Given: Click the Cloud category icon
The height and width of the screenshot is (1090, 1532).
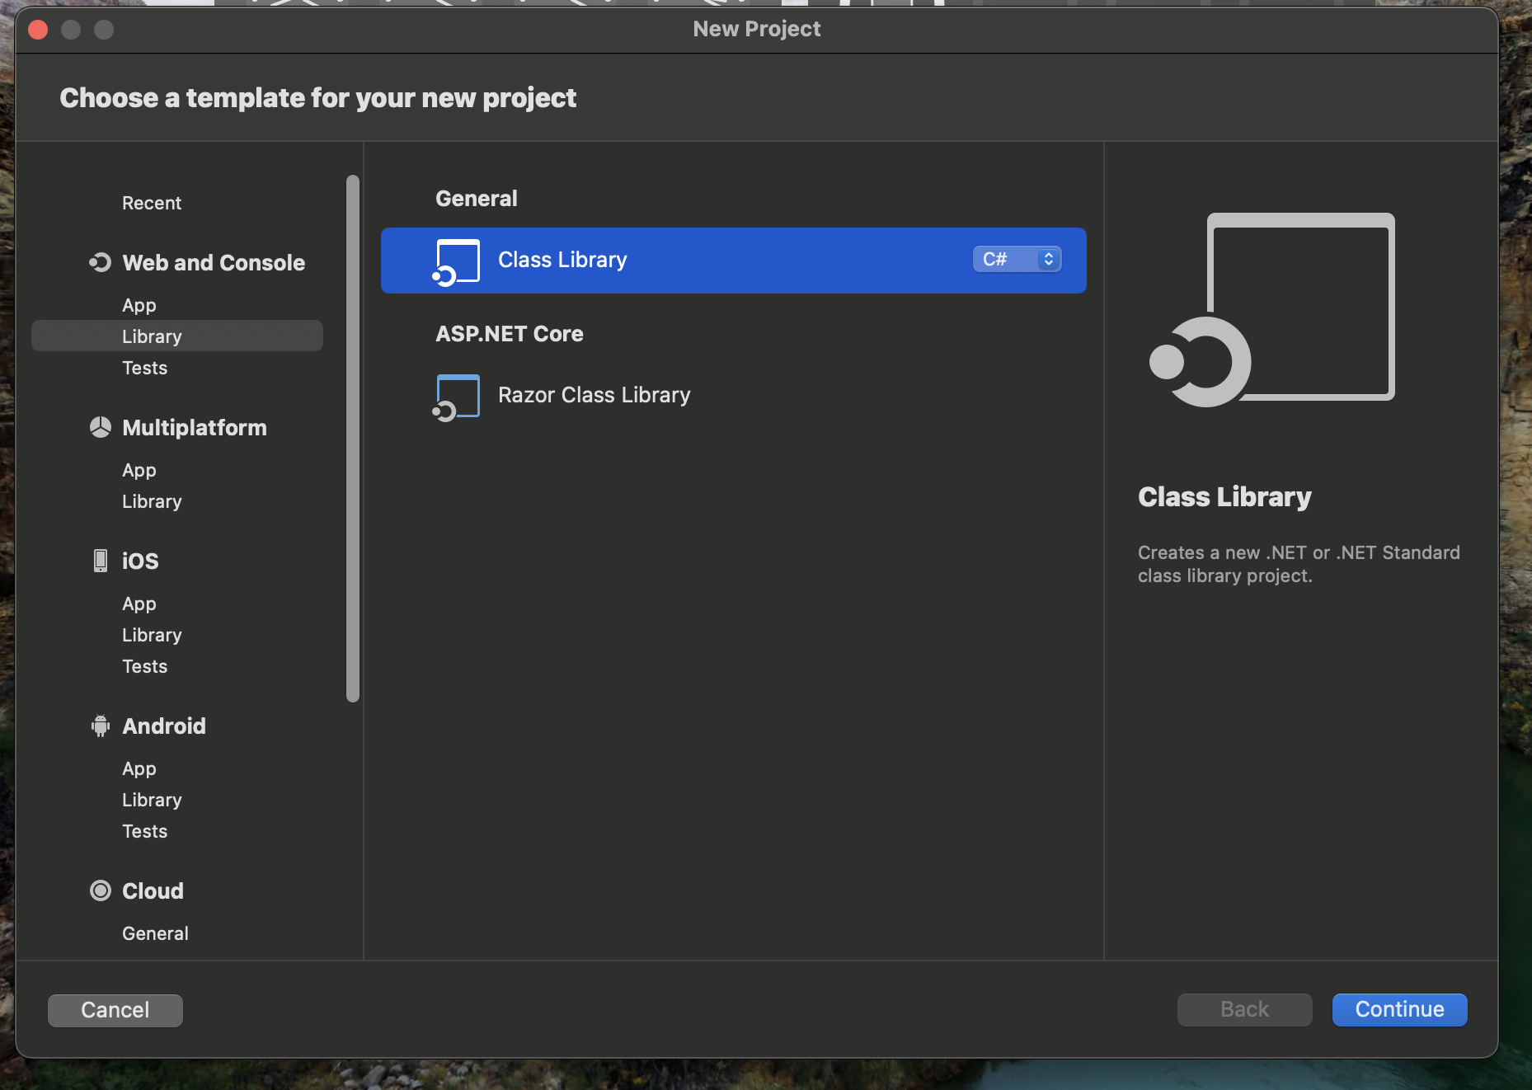Looking at the screenshot, I should 100,890.
